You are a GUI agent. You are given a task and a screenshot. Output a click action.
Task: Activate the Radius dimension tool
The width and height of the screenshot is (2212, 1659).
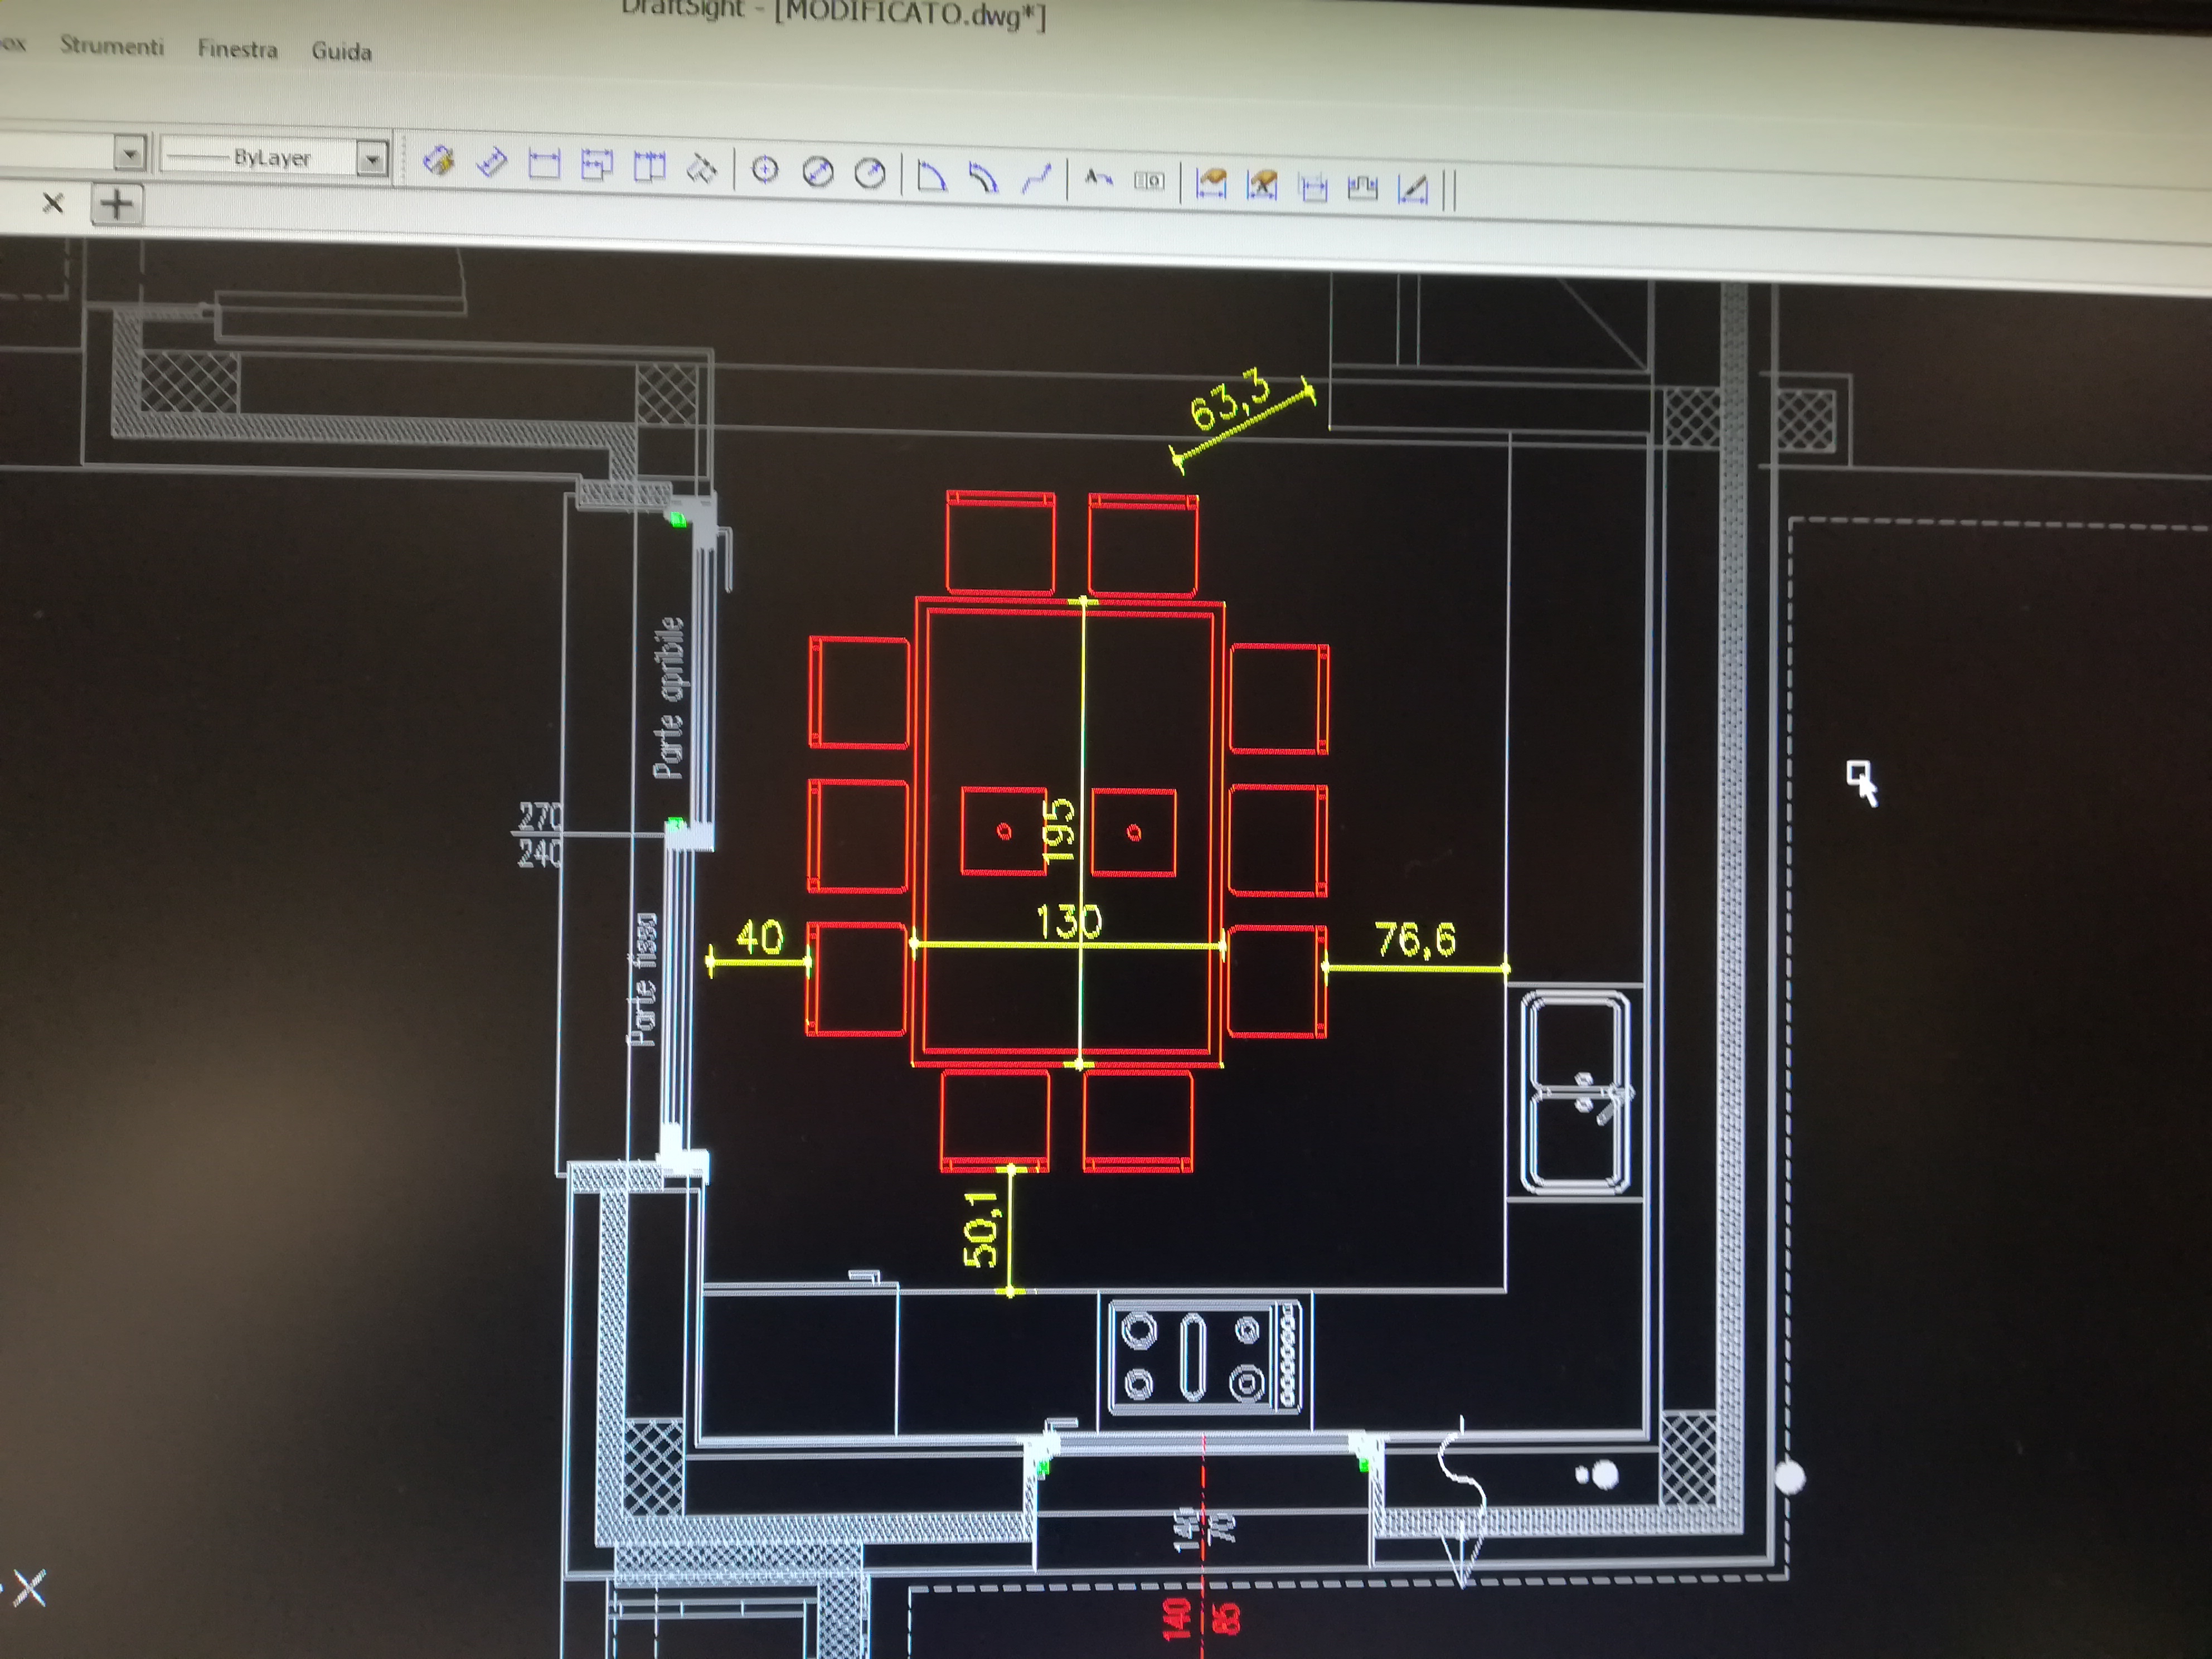click(x=870, y=174)
